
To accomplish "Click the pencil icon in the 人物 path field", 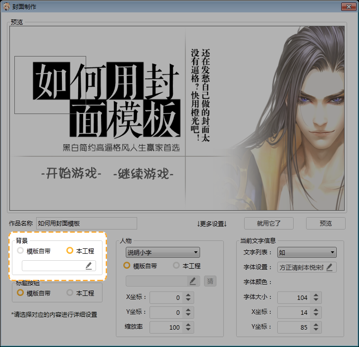I will [x=193, y=281].
